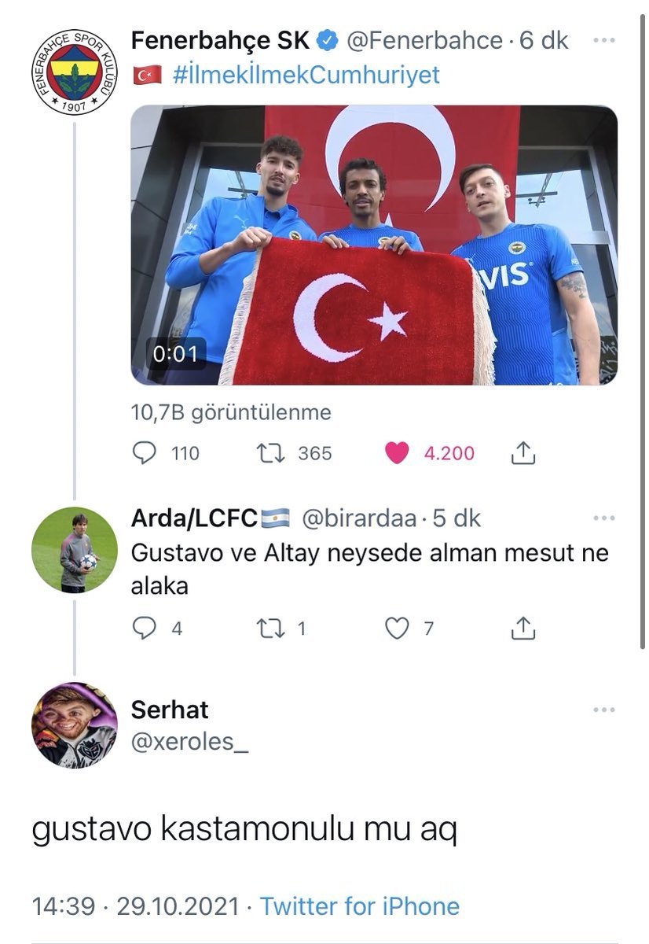Open the @birardaa username
Screen dimensions: 649x944
pos(359,518)
